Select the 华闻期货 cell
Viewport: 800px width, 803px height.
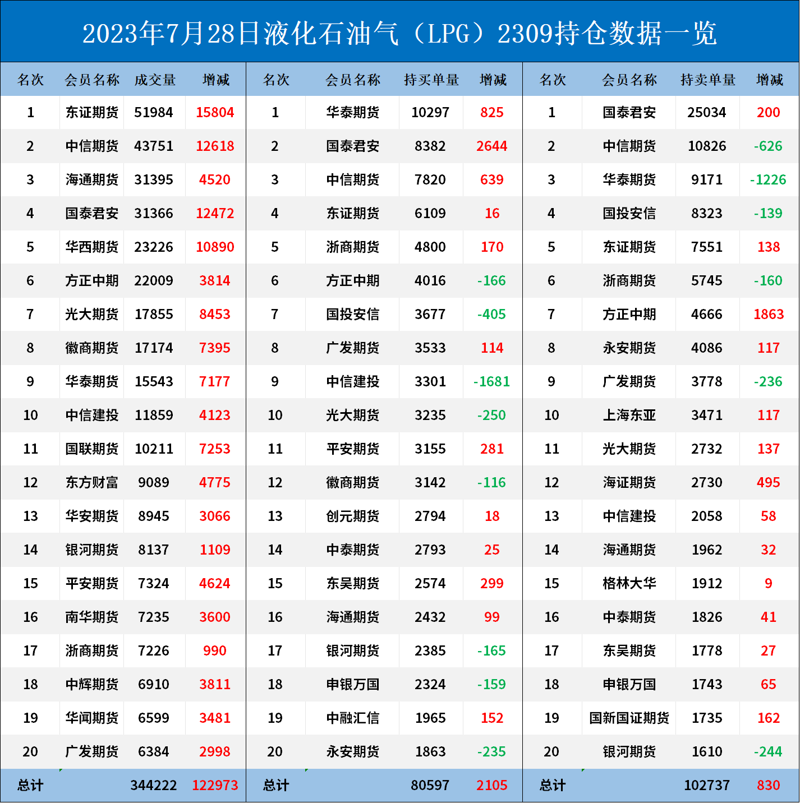click(92, 718)
